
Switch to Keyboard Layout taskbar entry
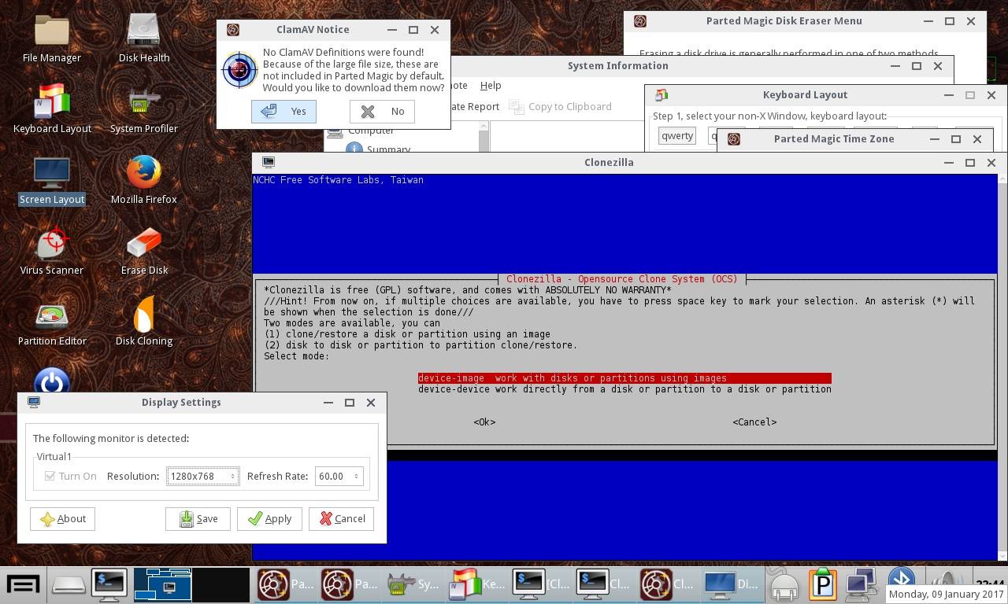coord(478,584)
